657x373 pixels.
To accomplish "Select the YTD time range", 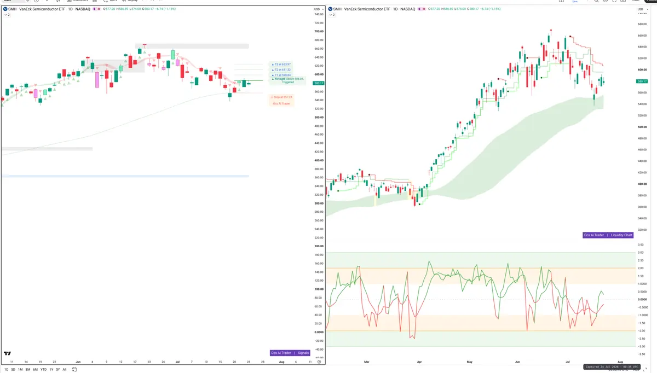I will [43, 370].
